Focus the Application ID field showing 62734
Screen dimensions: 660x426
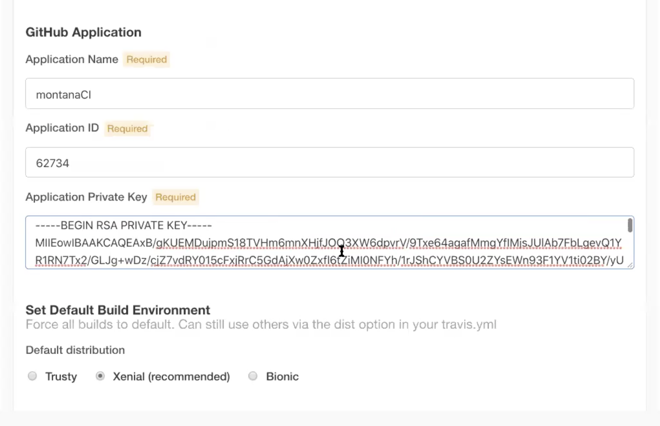[329, 162]
